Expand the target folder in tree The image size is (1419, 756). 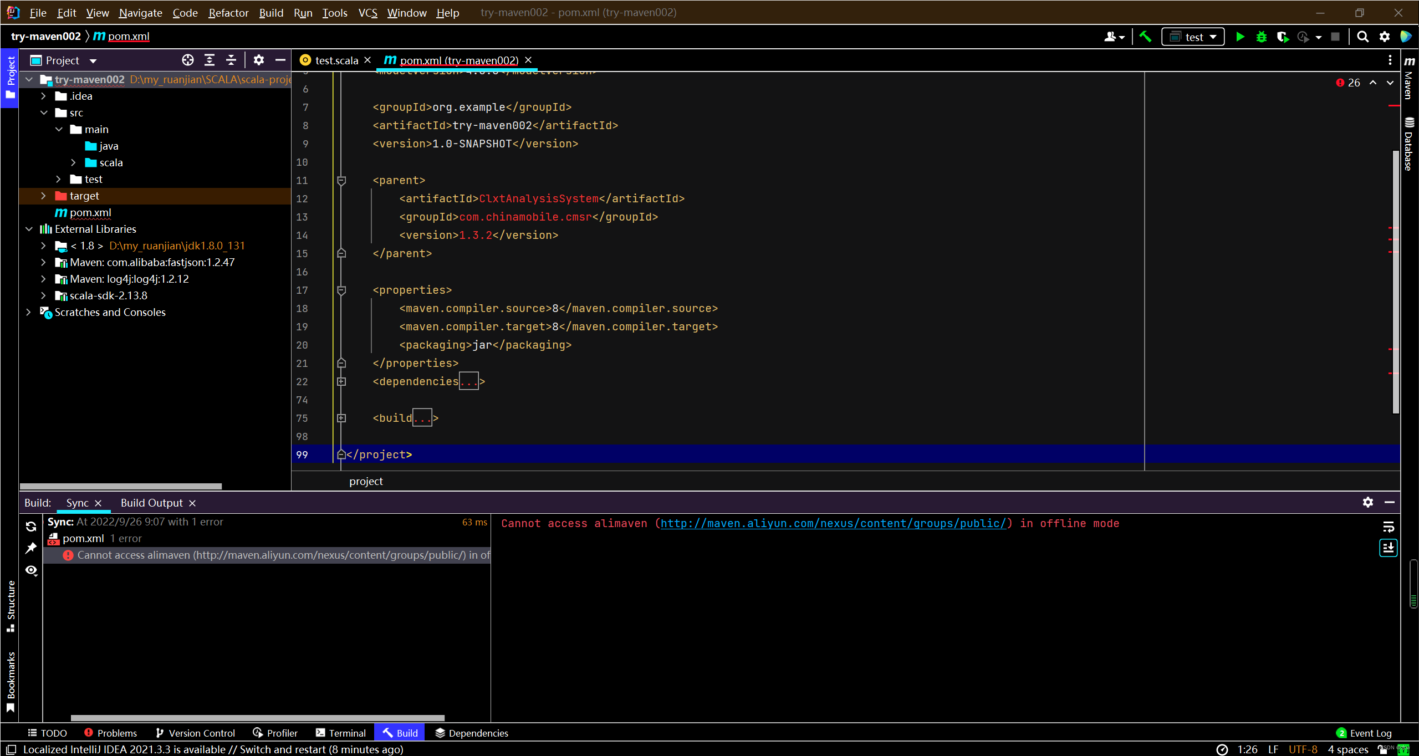click(x=43, y=196)
